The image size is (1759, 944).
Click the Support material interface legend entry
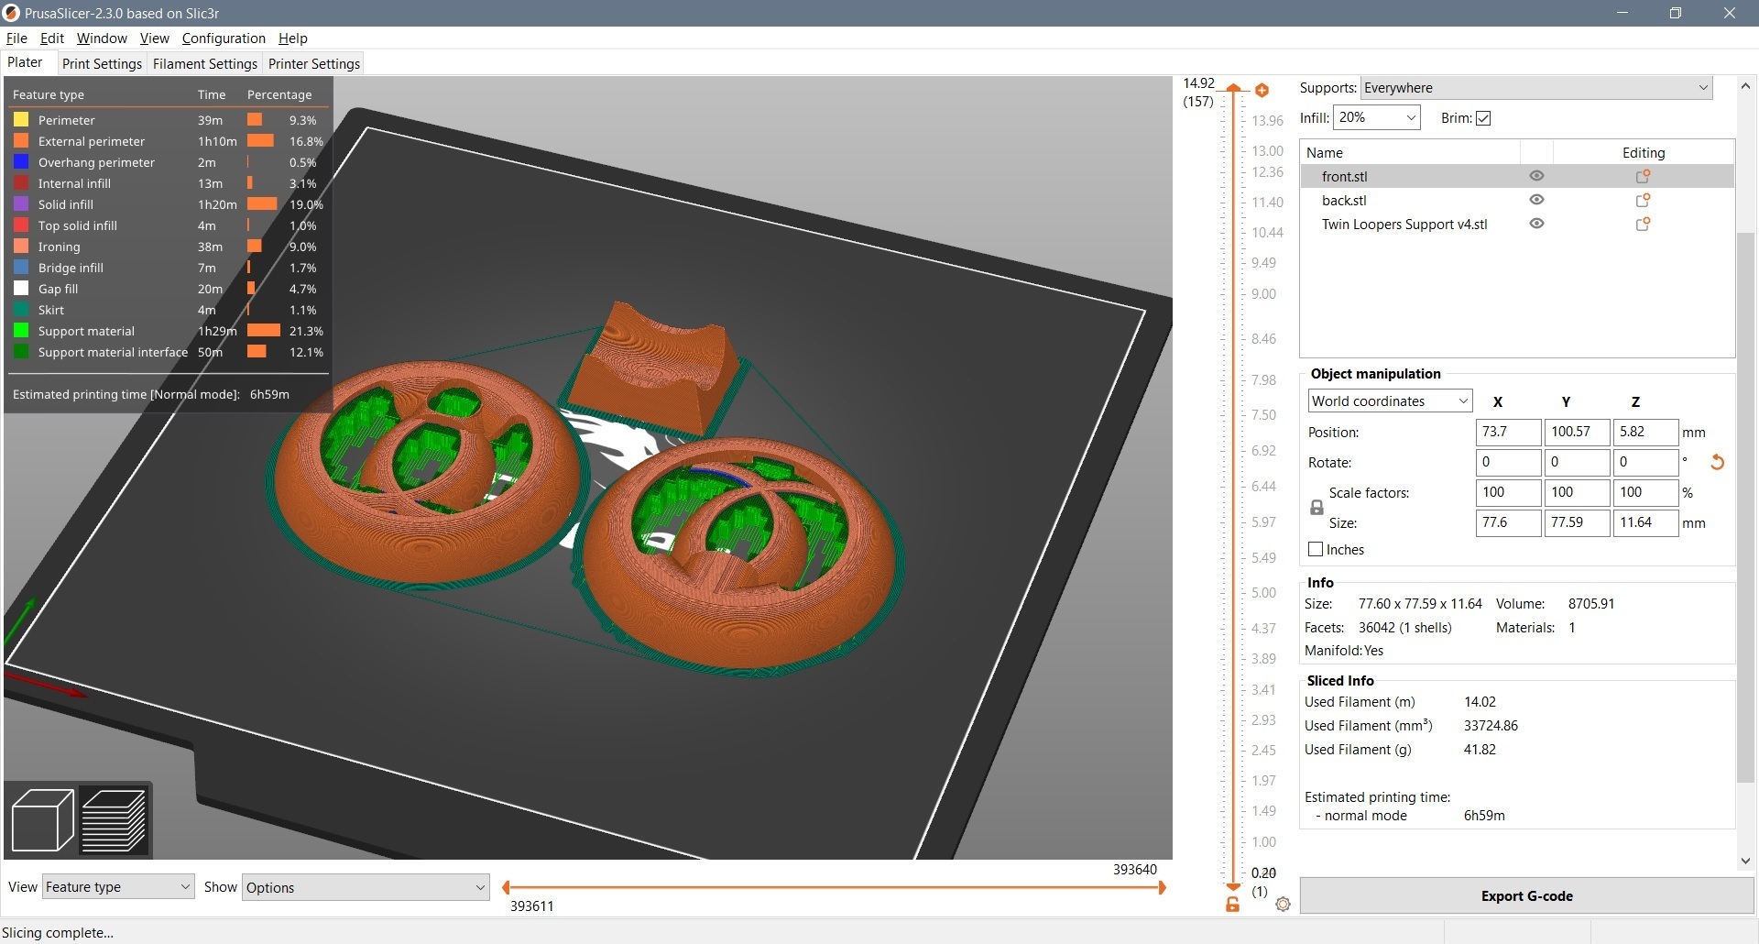coord(168,352)
